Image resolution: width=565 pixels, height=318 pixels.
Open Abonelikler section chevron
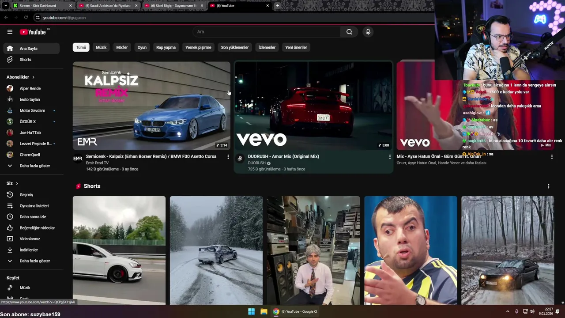point(33,77)
